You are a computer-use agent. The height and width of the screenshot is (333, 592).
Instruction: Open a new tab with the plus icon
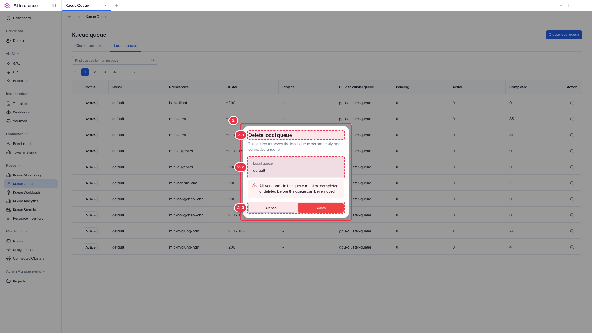[117, 6]
